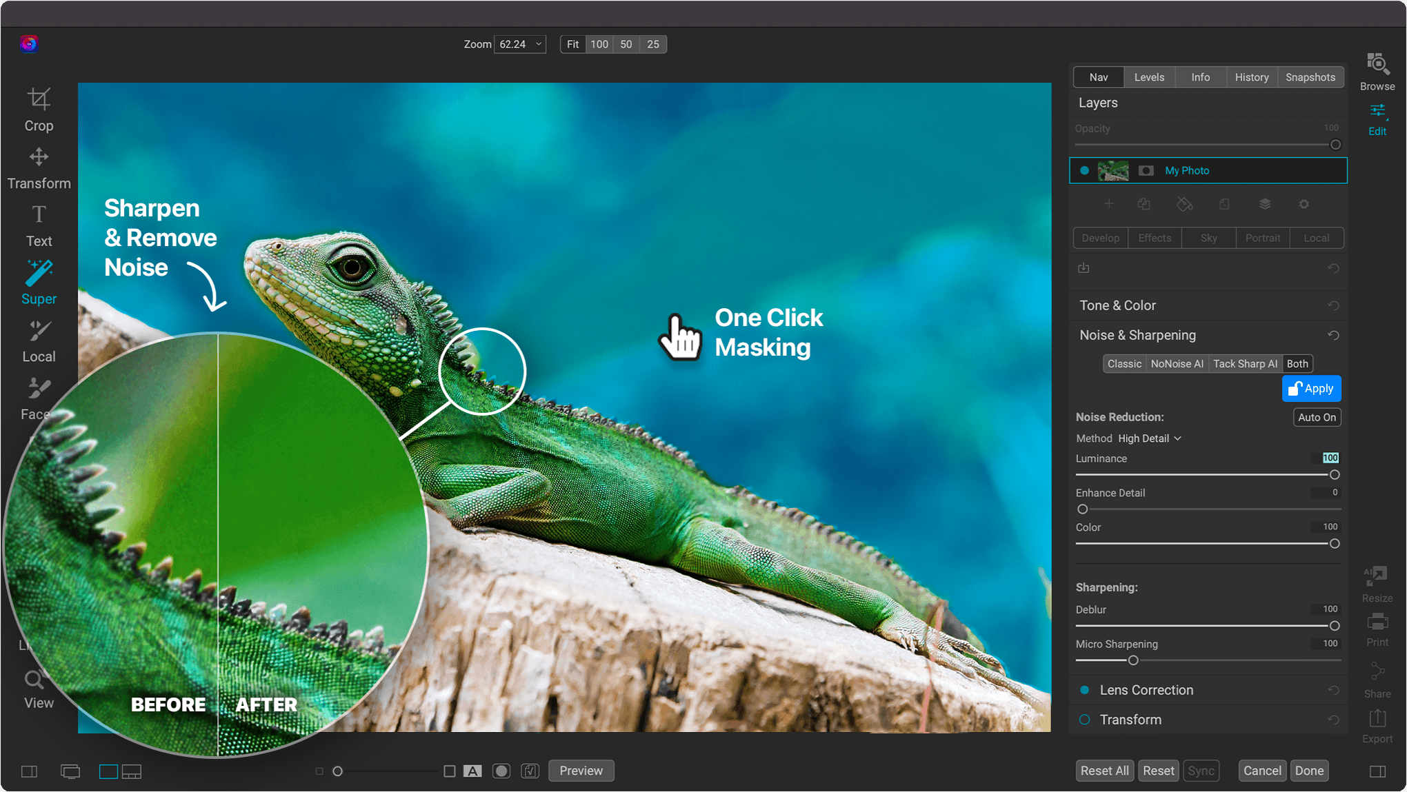Viewport: 1407px width, 792px height.
Task: Toggle Auto On for Noise Reduction
Action: tap(1316, 417)
